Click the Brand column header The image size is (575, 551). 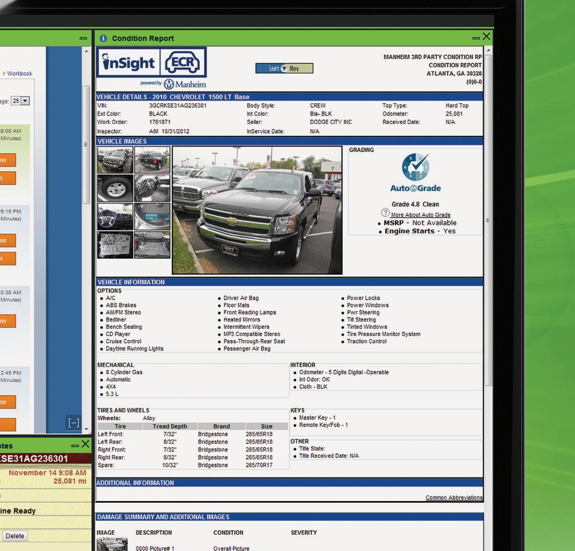[222, 426]
